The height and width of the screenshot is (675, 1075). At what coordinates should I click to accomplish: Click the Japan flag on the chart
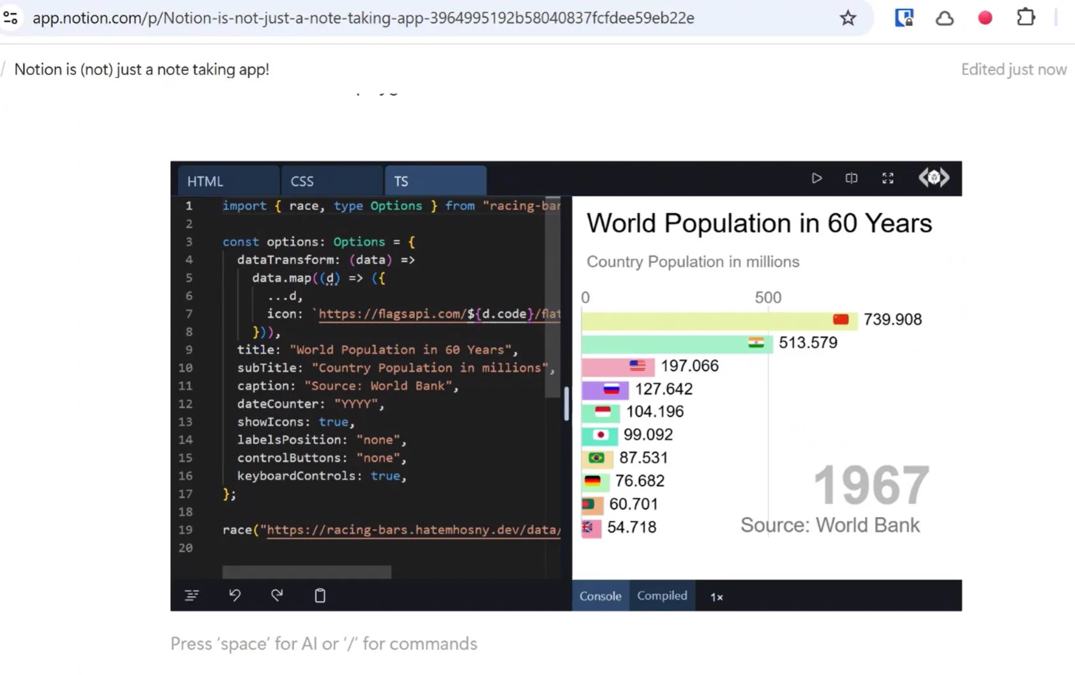tap(600, 435)
